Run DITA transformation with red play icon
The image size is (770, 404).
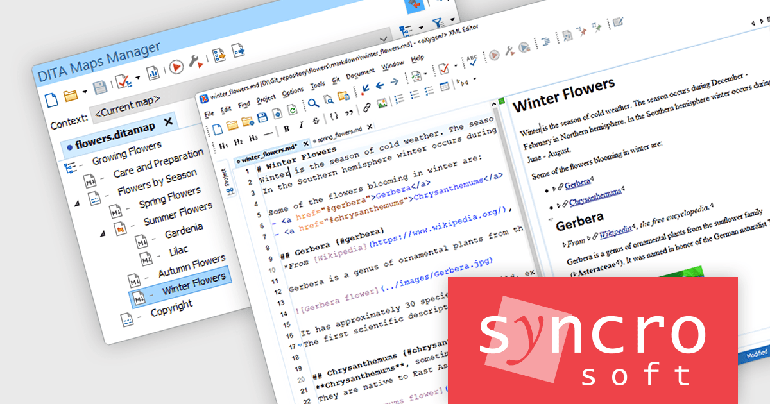pyautogui.click(x=176, y=67)
